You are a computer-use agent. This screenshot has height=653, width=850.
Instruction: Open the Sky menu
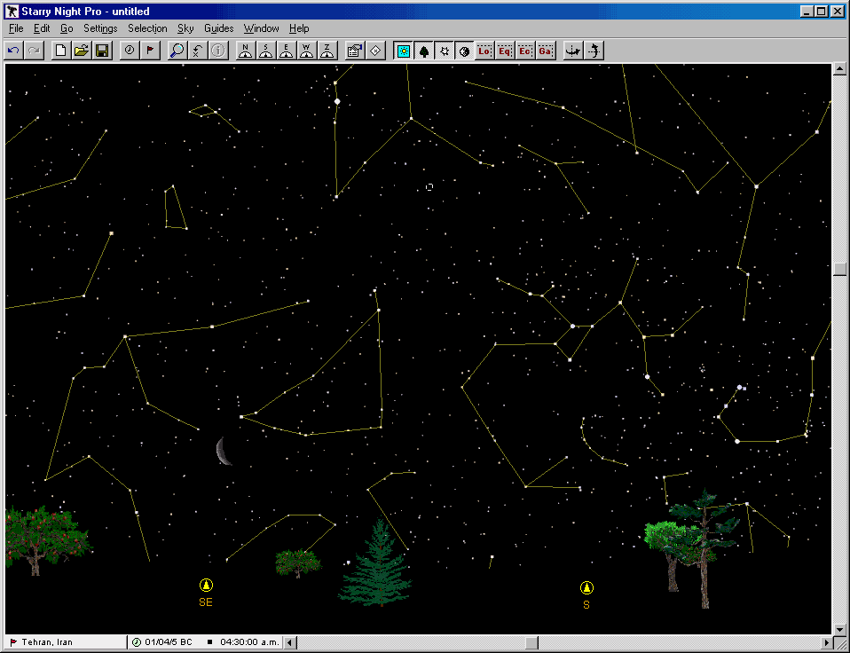pos(185,28)
